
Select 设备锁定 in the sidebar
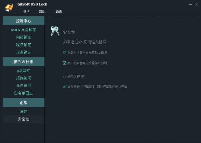click(24, 52)
